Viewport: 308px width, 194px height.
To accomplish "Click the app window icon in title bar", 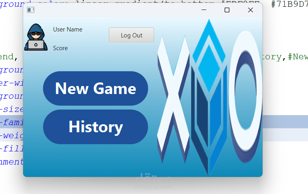I will click(30, 10).
